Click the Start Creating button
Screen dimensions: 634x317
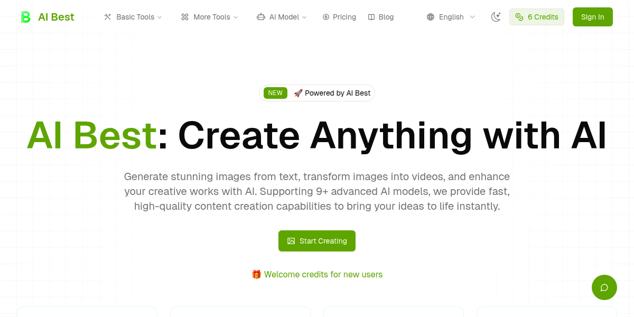click(x=317, y=241)
